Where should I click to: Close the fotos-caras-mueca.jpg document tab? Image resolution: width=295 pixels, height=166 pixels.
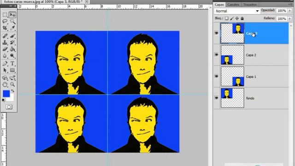(x=87, y=1)
